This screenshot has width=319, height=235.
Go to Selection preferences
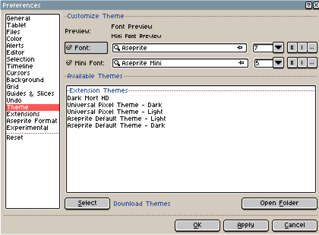click(x=33, y=59)
